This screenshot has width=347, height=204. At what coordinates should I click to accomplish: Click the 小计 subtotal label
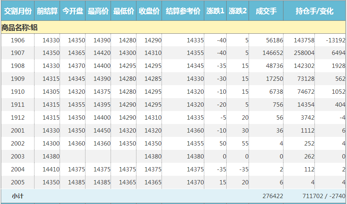click(17, 196)
